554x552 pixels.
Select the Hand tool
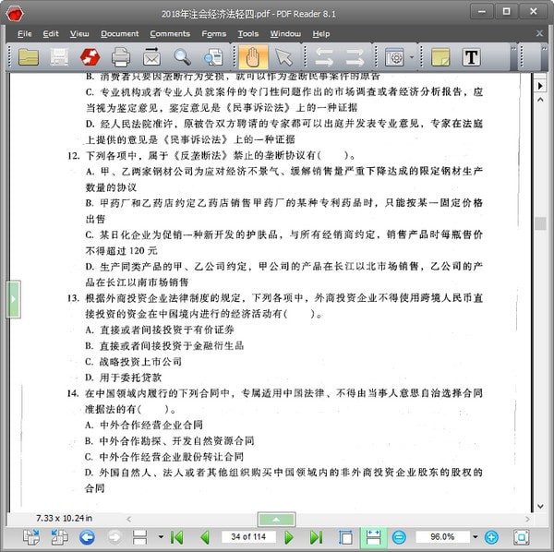(253, 57)
